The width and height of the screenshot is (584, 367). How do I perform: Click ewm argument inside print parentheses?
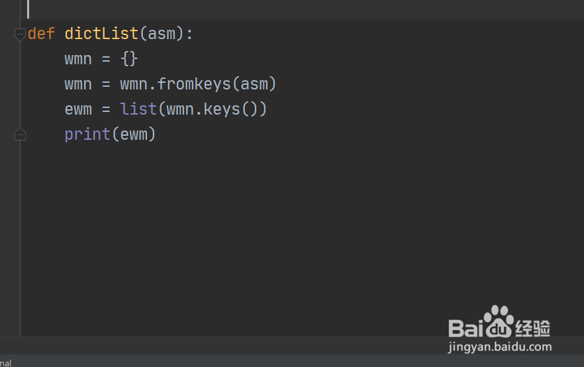134,134
